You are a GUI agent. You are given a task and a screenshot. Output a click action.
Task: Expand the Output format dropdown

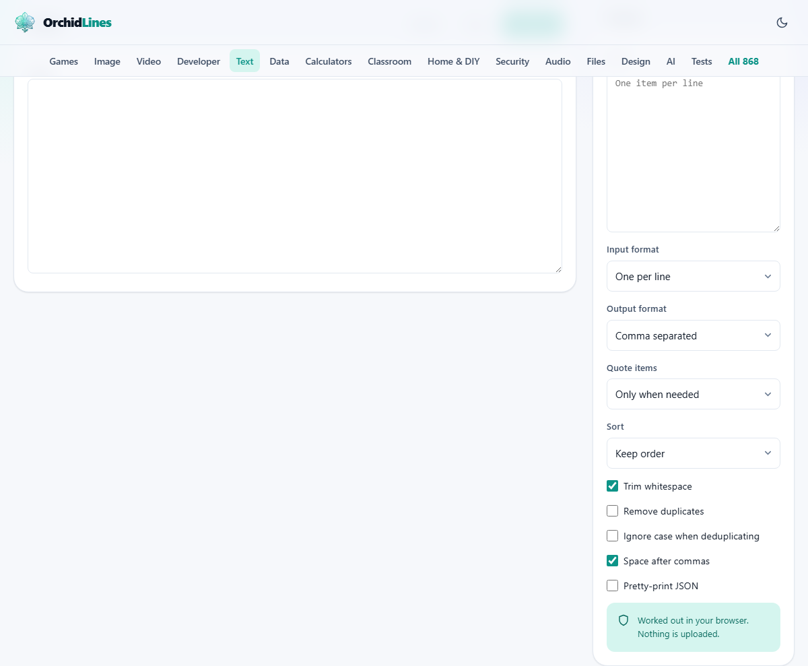(694, 335)
